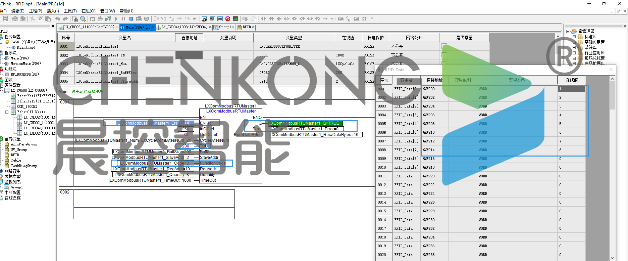Viewport: 628px width, 261px height.
Task: Click the run play triangle icon
Action: pos(116,19)
